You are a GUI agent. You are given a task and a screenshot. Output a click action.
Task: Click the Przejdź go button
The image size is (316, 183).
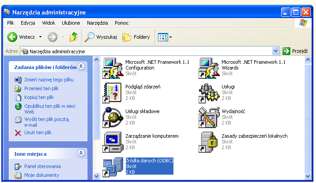click(x=295, y=51)
